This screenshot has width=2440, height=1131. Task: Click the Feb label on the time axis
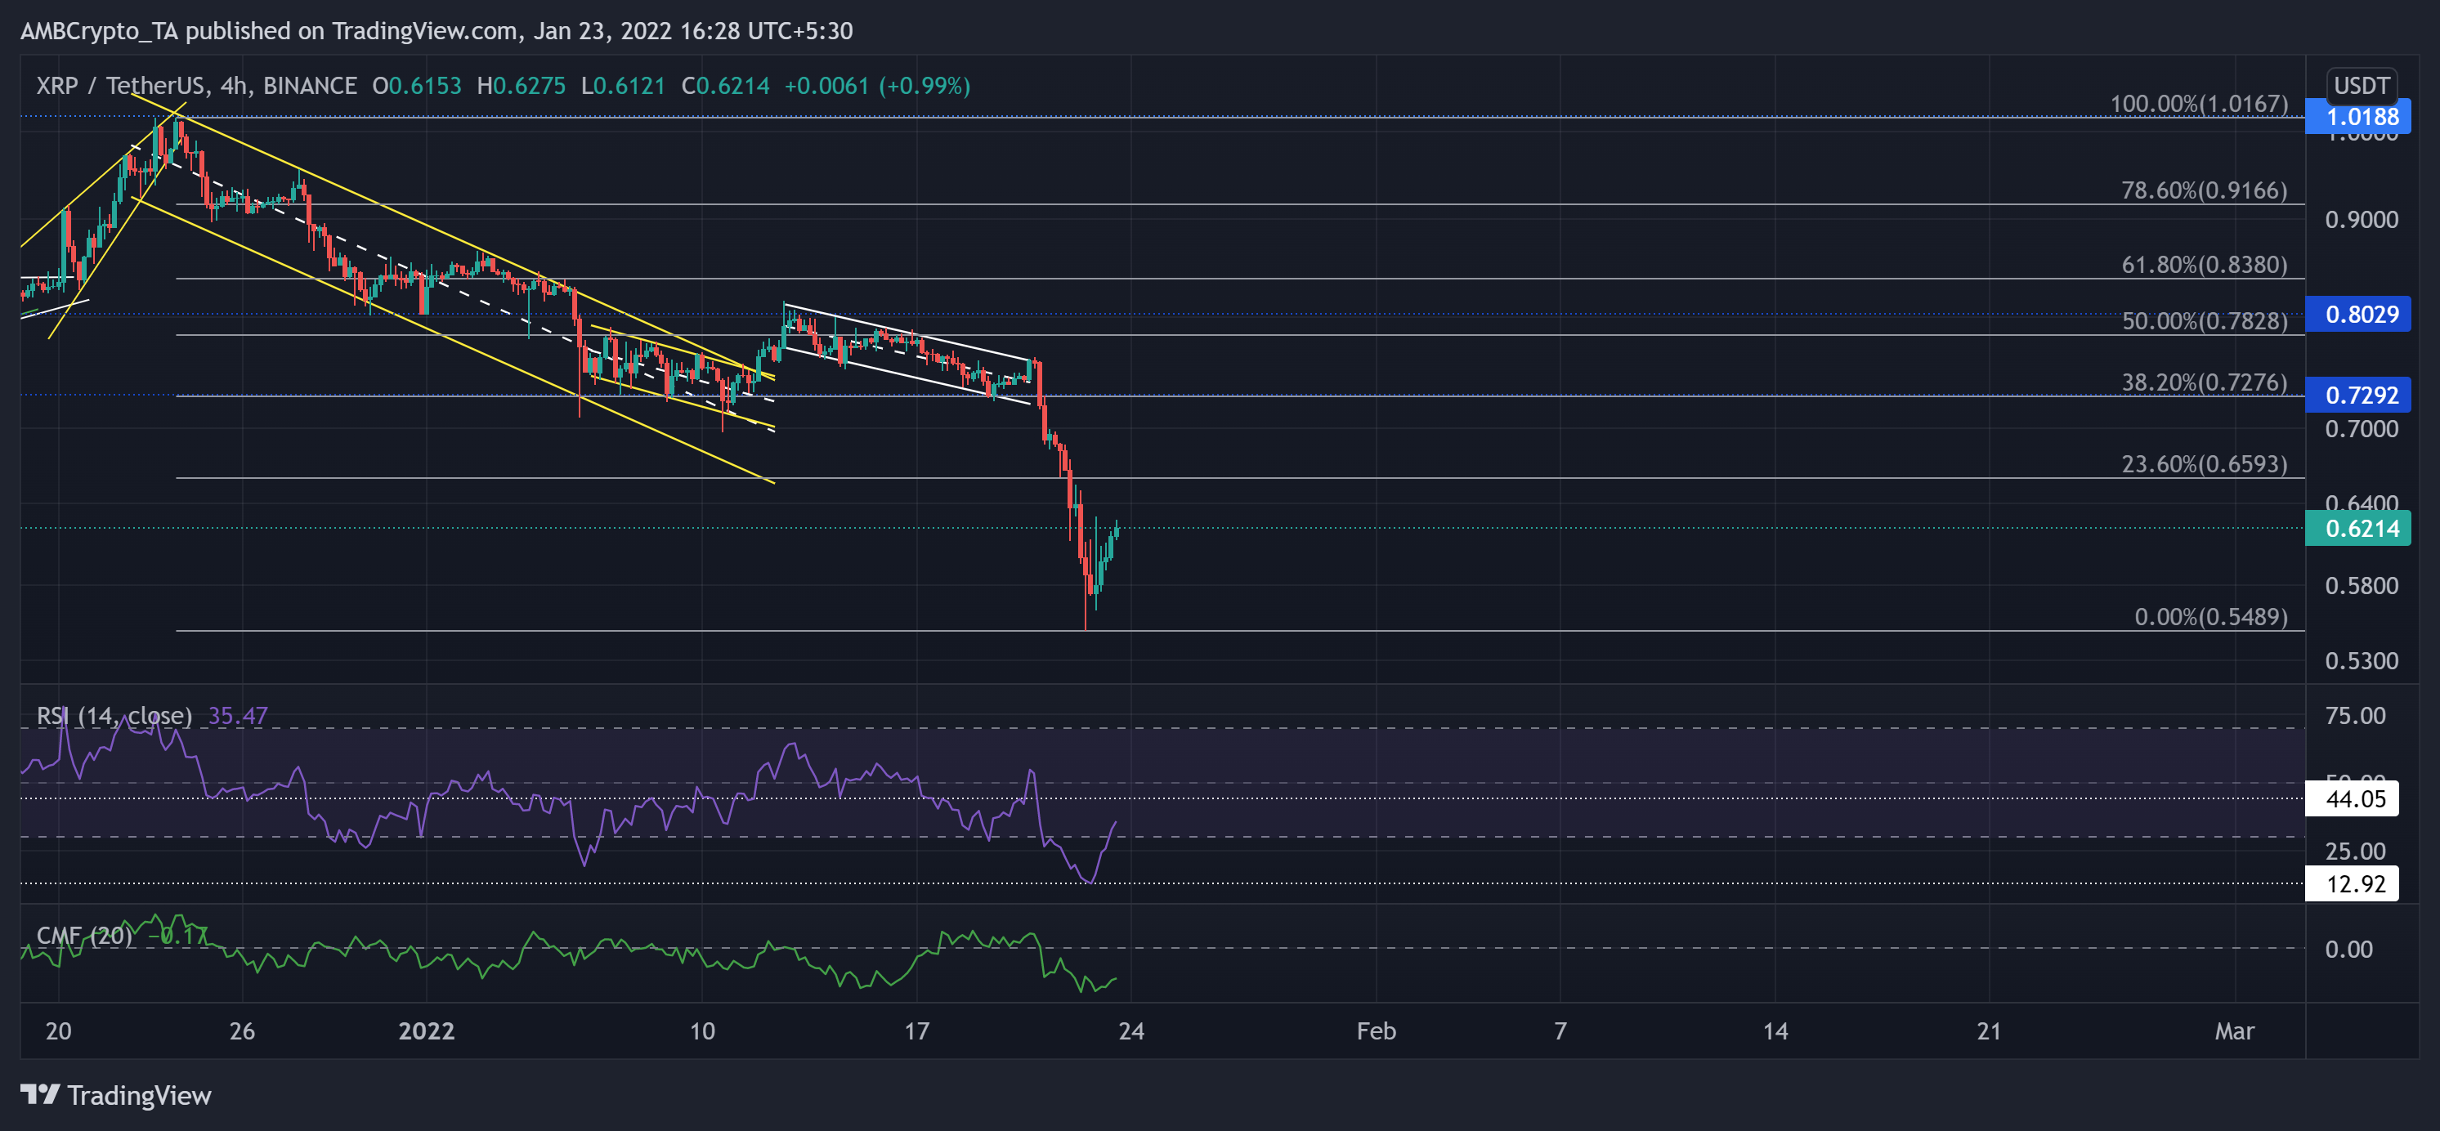1377,1031
